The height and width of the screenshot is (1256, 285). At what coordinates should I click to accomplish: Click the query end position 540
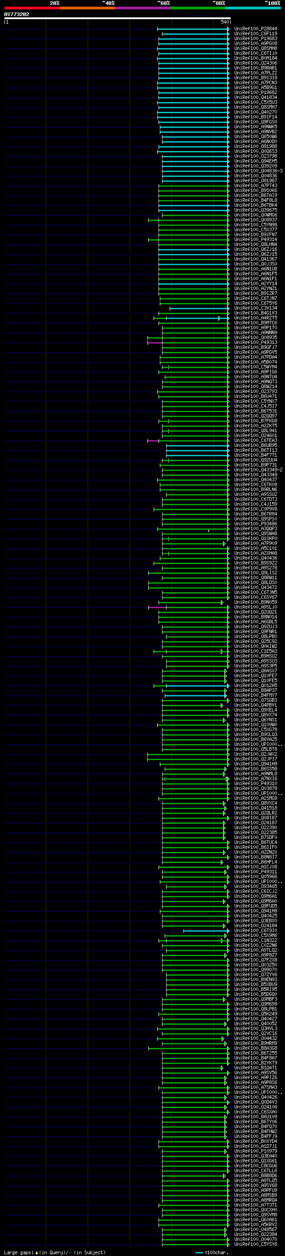pos(224,22)
